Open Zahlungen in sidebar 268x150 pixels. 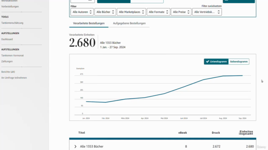[x=7, y=61]
